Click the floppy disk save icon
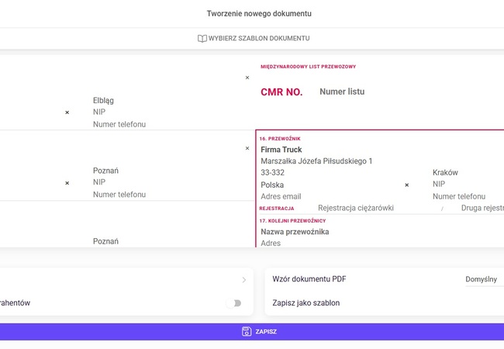 pos(247,331)
